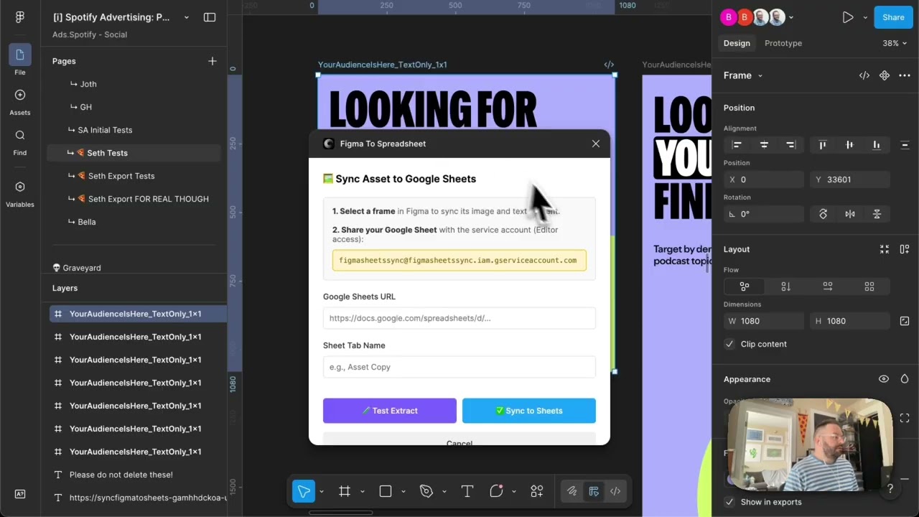The width and height of the screenshot is (919, 517).
Task: Click the Sync to Sheets button
Action: [x=529, y=411]
